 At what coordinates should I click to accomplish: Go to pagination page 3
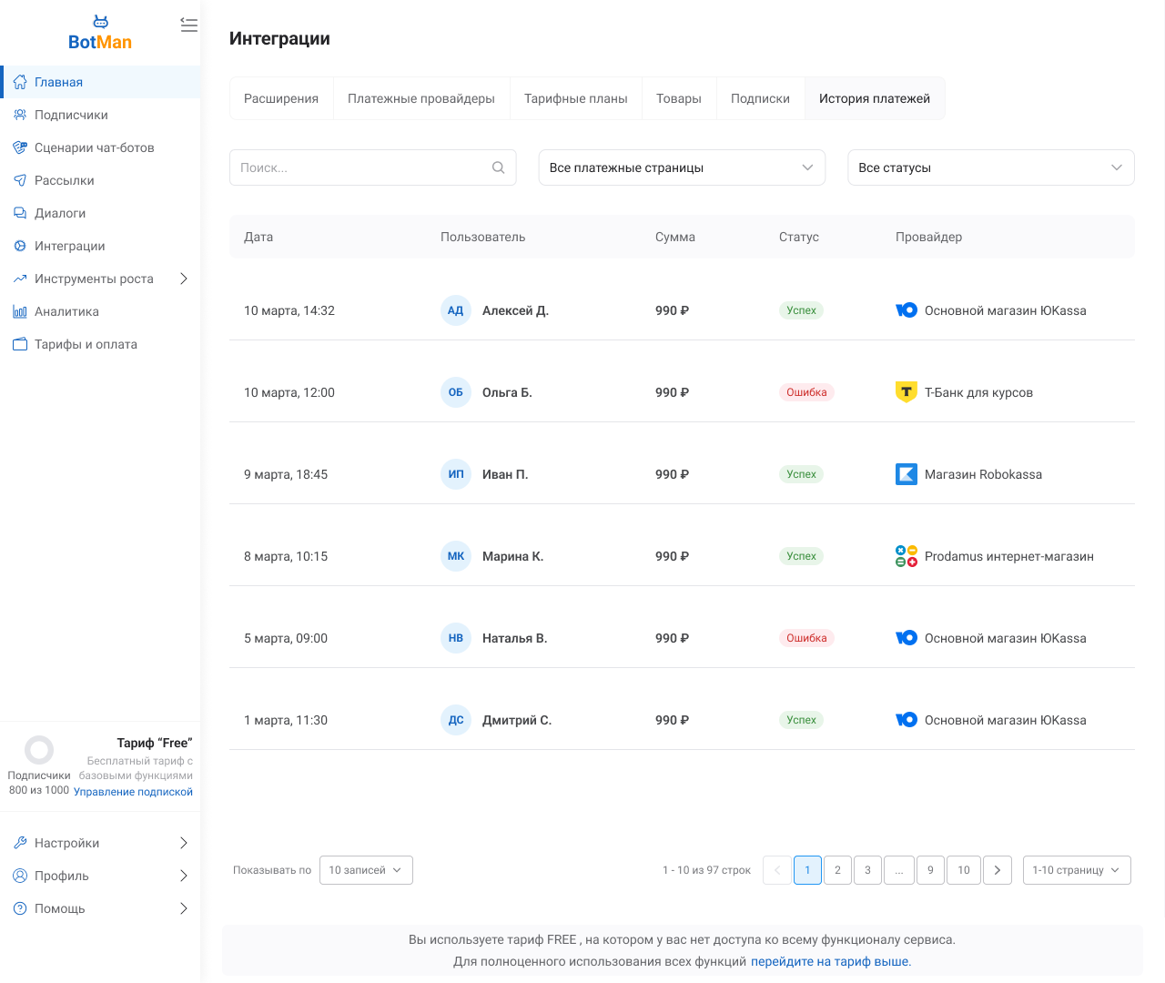tap(867, 870)
